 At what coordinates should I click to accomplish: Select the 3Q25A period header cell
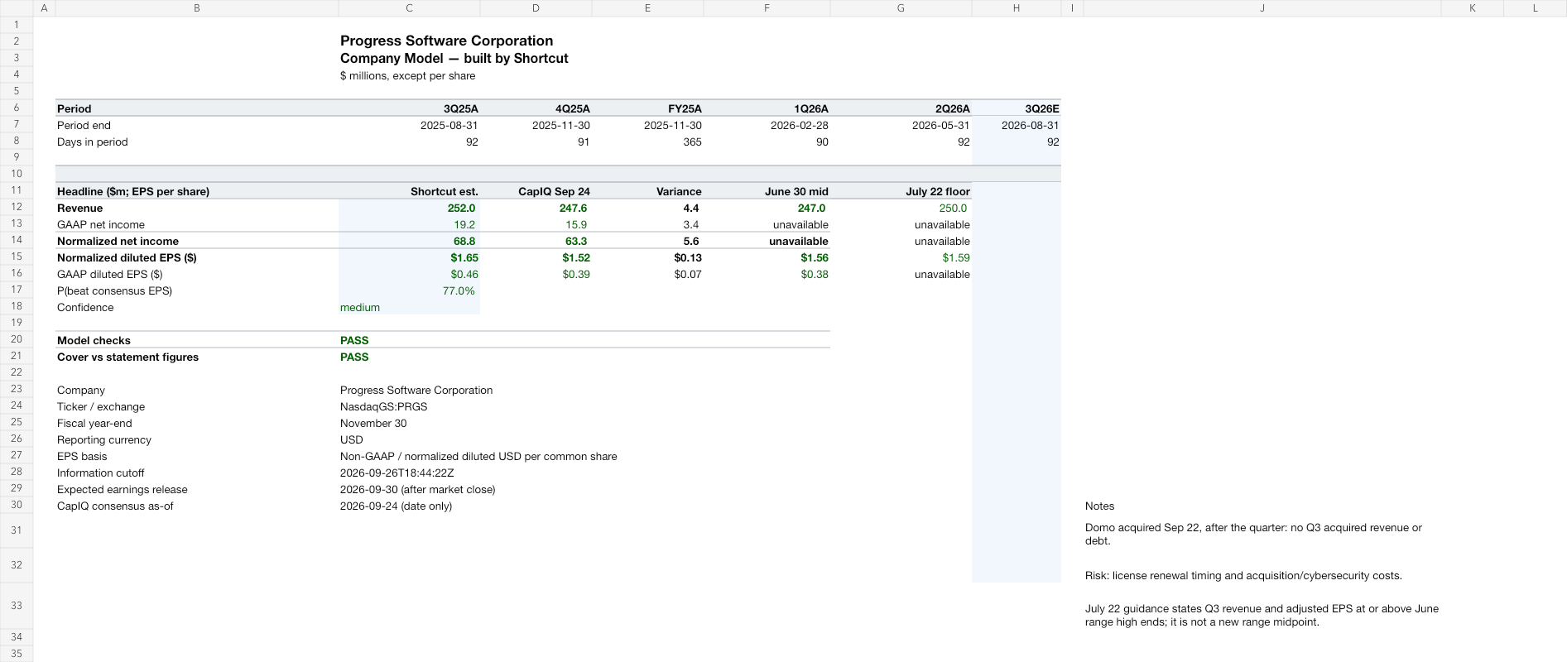pos(460,108)
